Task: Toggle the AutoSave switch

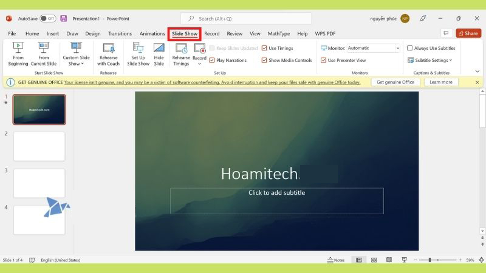Action: point(47,18)
